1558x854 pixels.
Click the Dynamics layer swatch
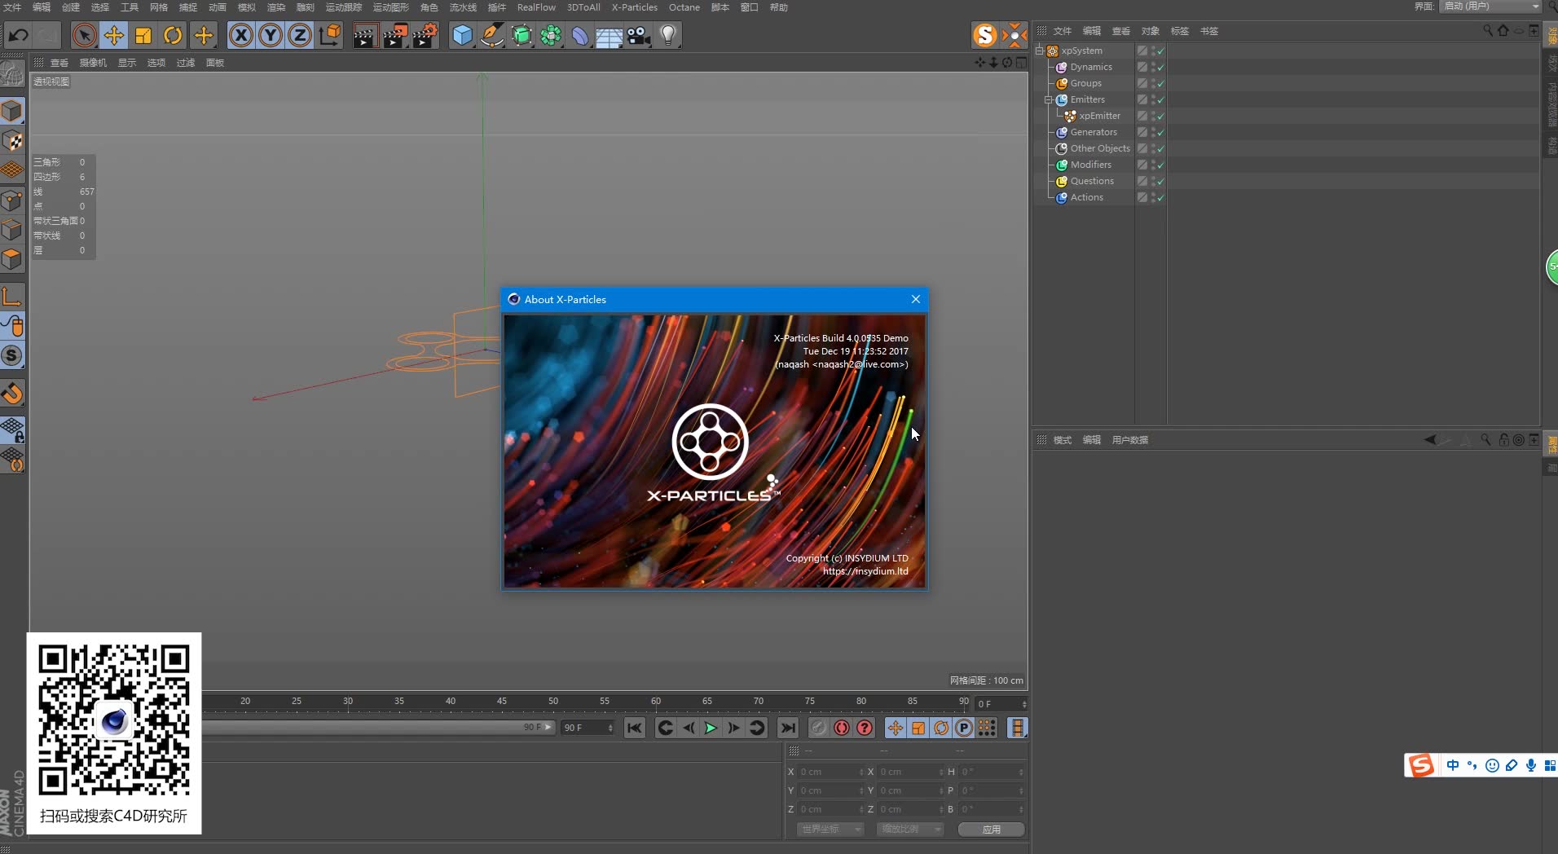pyautogui.click(x=1142, y=67)
